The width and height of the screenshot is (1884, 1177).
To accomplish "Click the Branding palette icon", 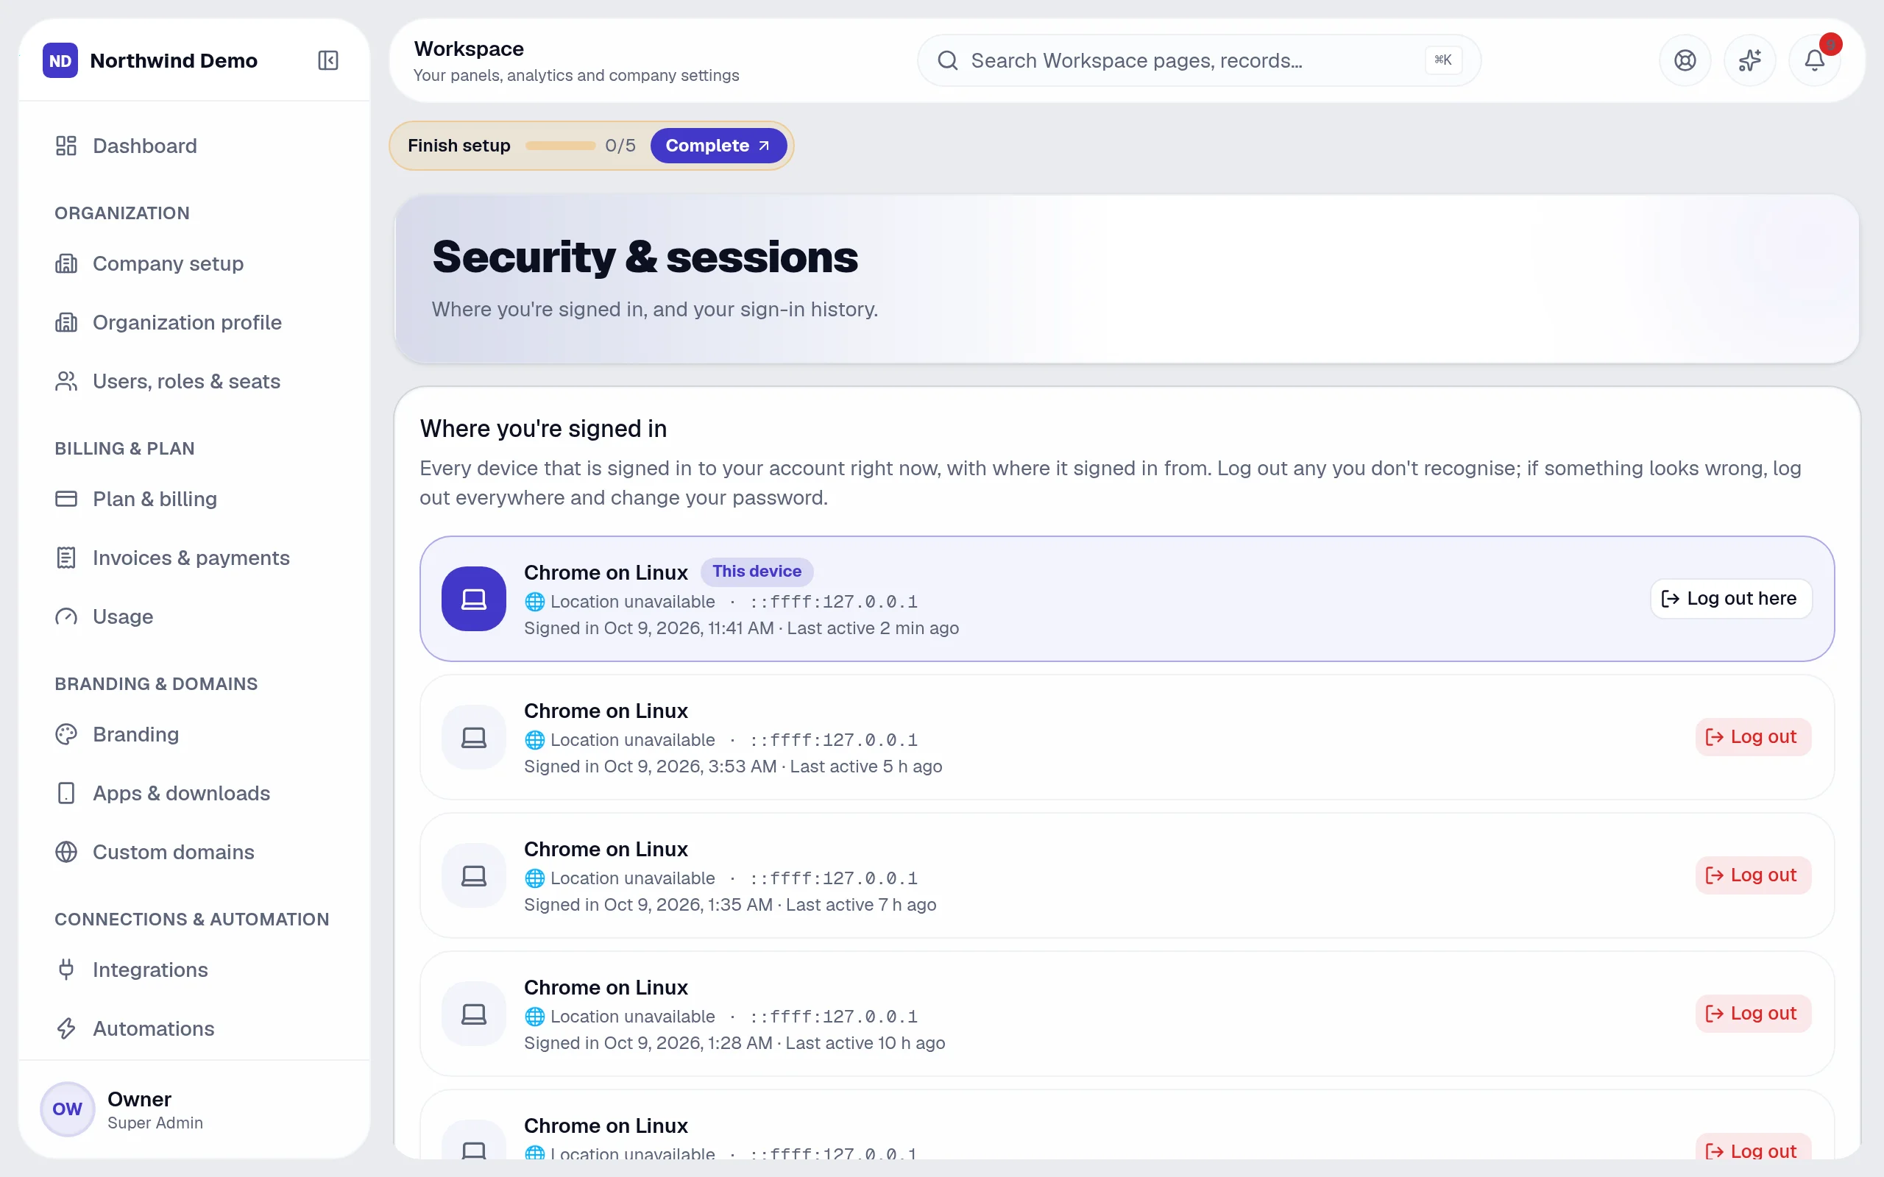I will point(66,734).
